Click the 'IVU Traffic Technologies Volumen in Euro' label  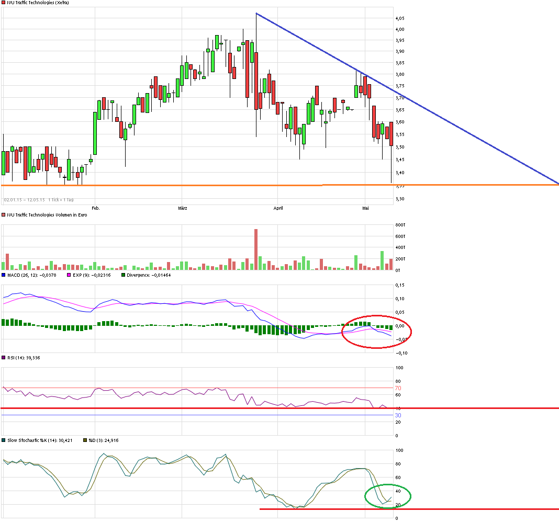tap(47, 215)
